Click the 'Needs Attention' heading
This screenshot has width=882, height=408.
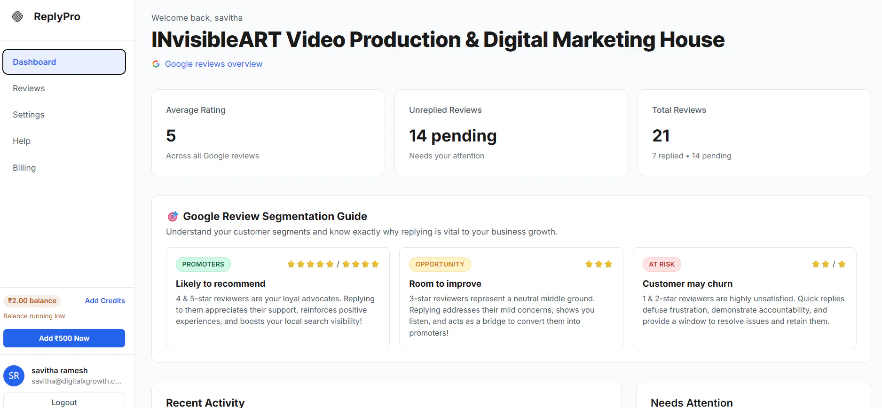click(x=692, y=402)
